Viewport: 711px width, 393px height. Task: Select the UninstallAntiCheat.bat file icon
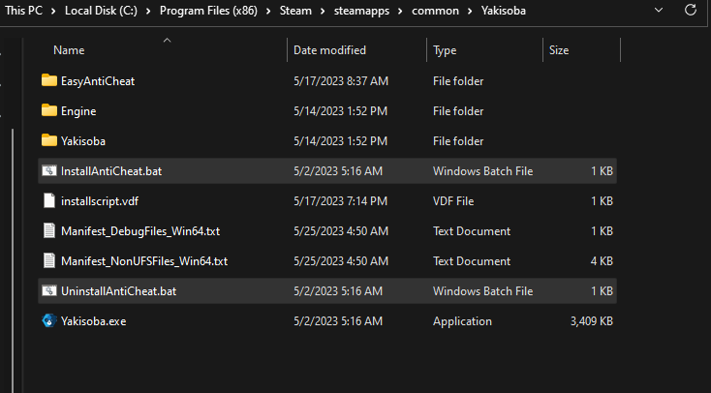49,290
